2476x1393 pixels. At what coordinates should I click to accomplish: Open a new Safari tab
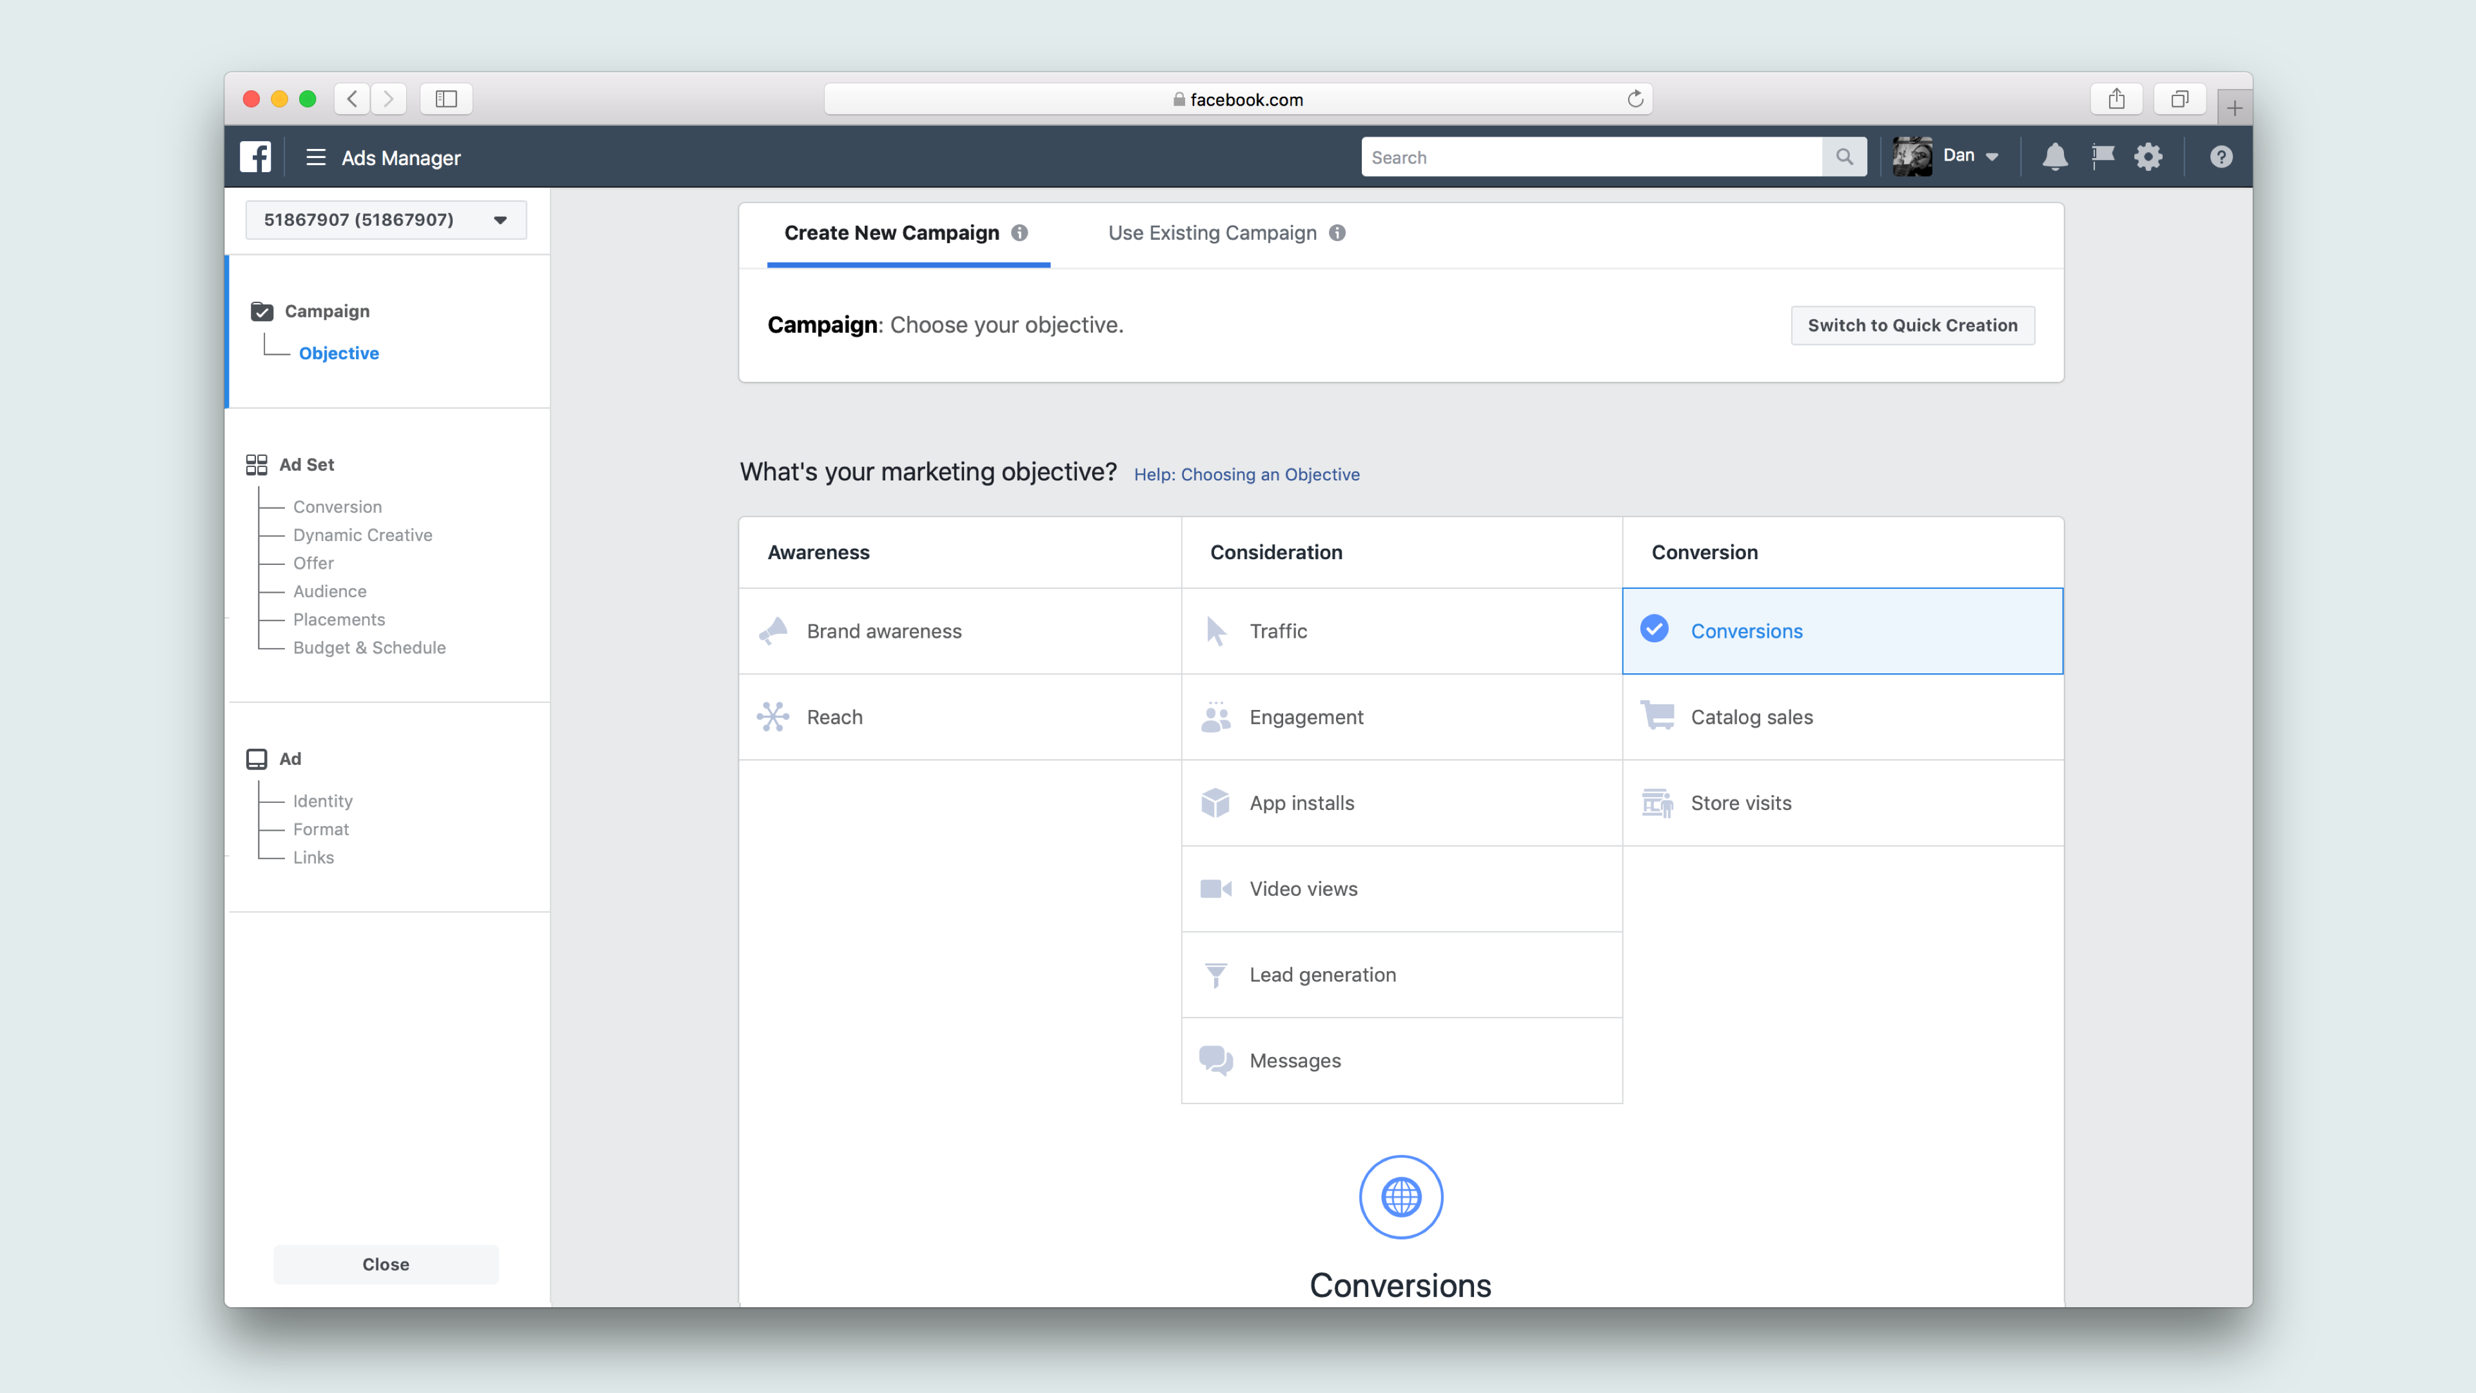(x=2235, y=108)
